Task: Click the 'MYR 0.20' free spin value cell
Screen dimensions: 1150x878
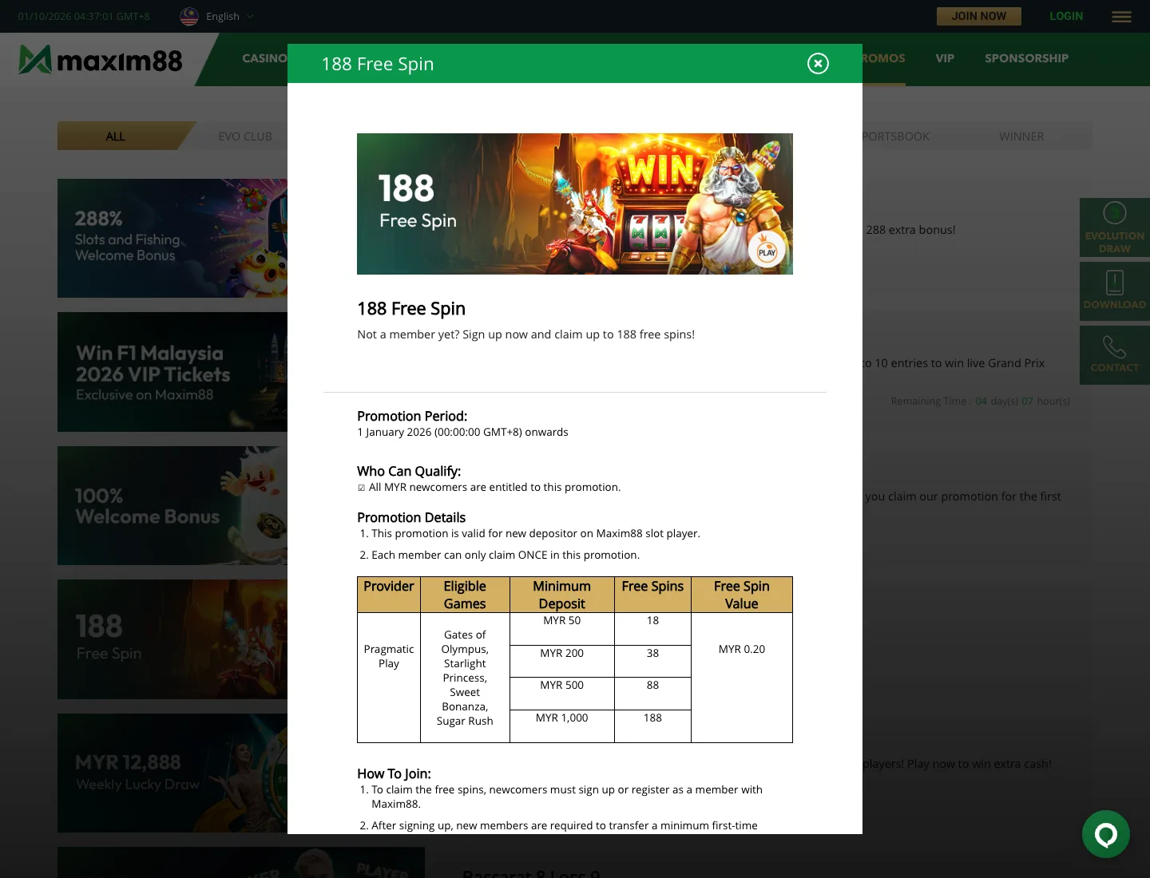Action: tap(742, 678)
